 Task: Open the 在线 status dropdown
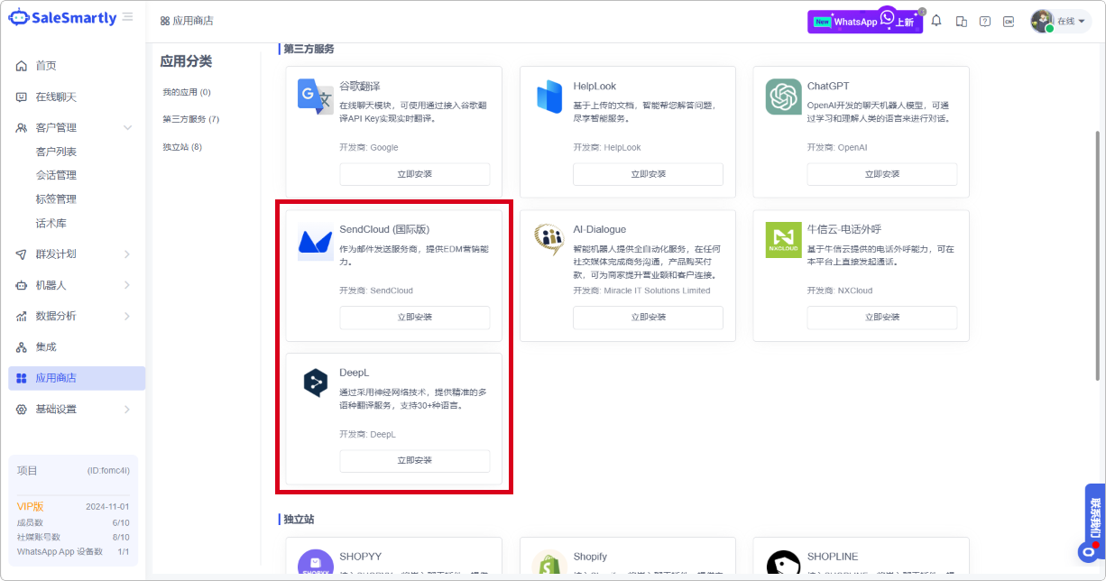tap(1071, 21)
